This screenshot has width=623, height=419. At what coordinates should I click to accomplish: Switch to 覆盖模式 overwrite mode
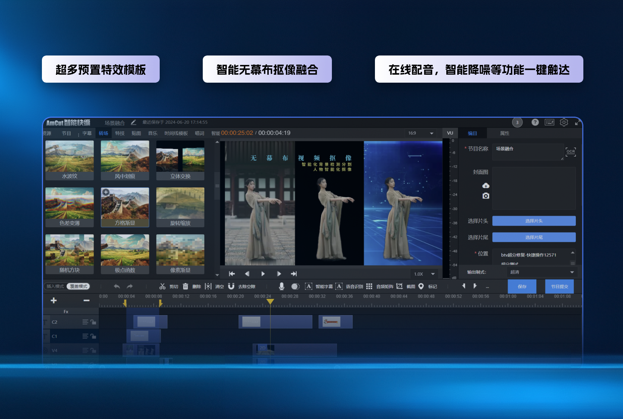pyautogui.click(x=79, y=287)
